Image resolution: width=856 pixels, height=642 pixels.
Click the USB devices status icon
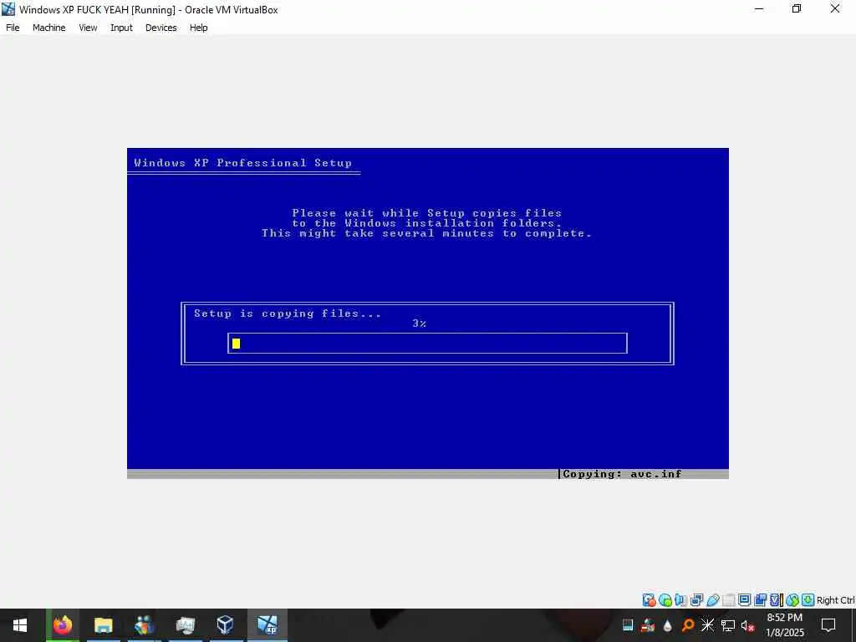712,600
